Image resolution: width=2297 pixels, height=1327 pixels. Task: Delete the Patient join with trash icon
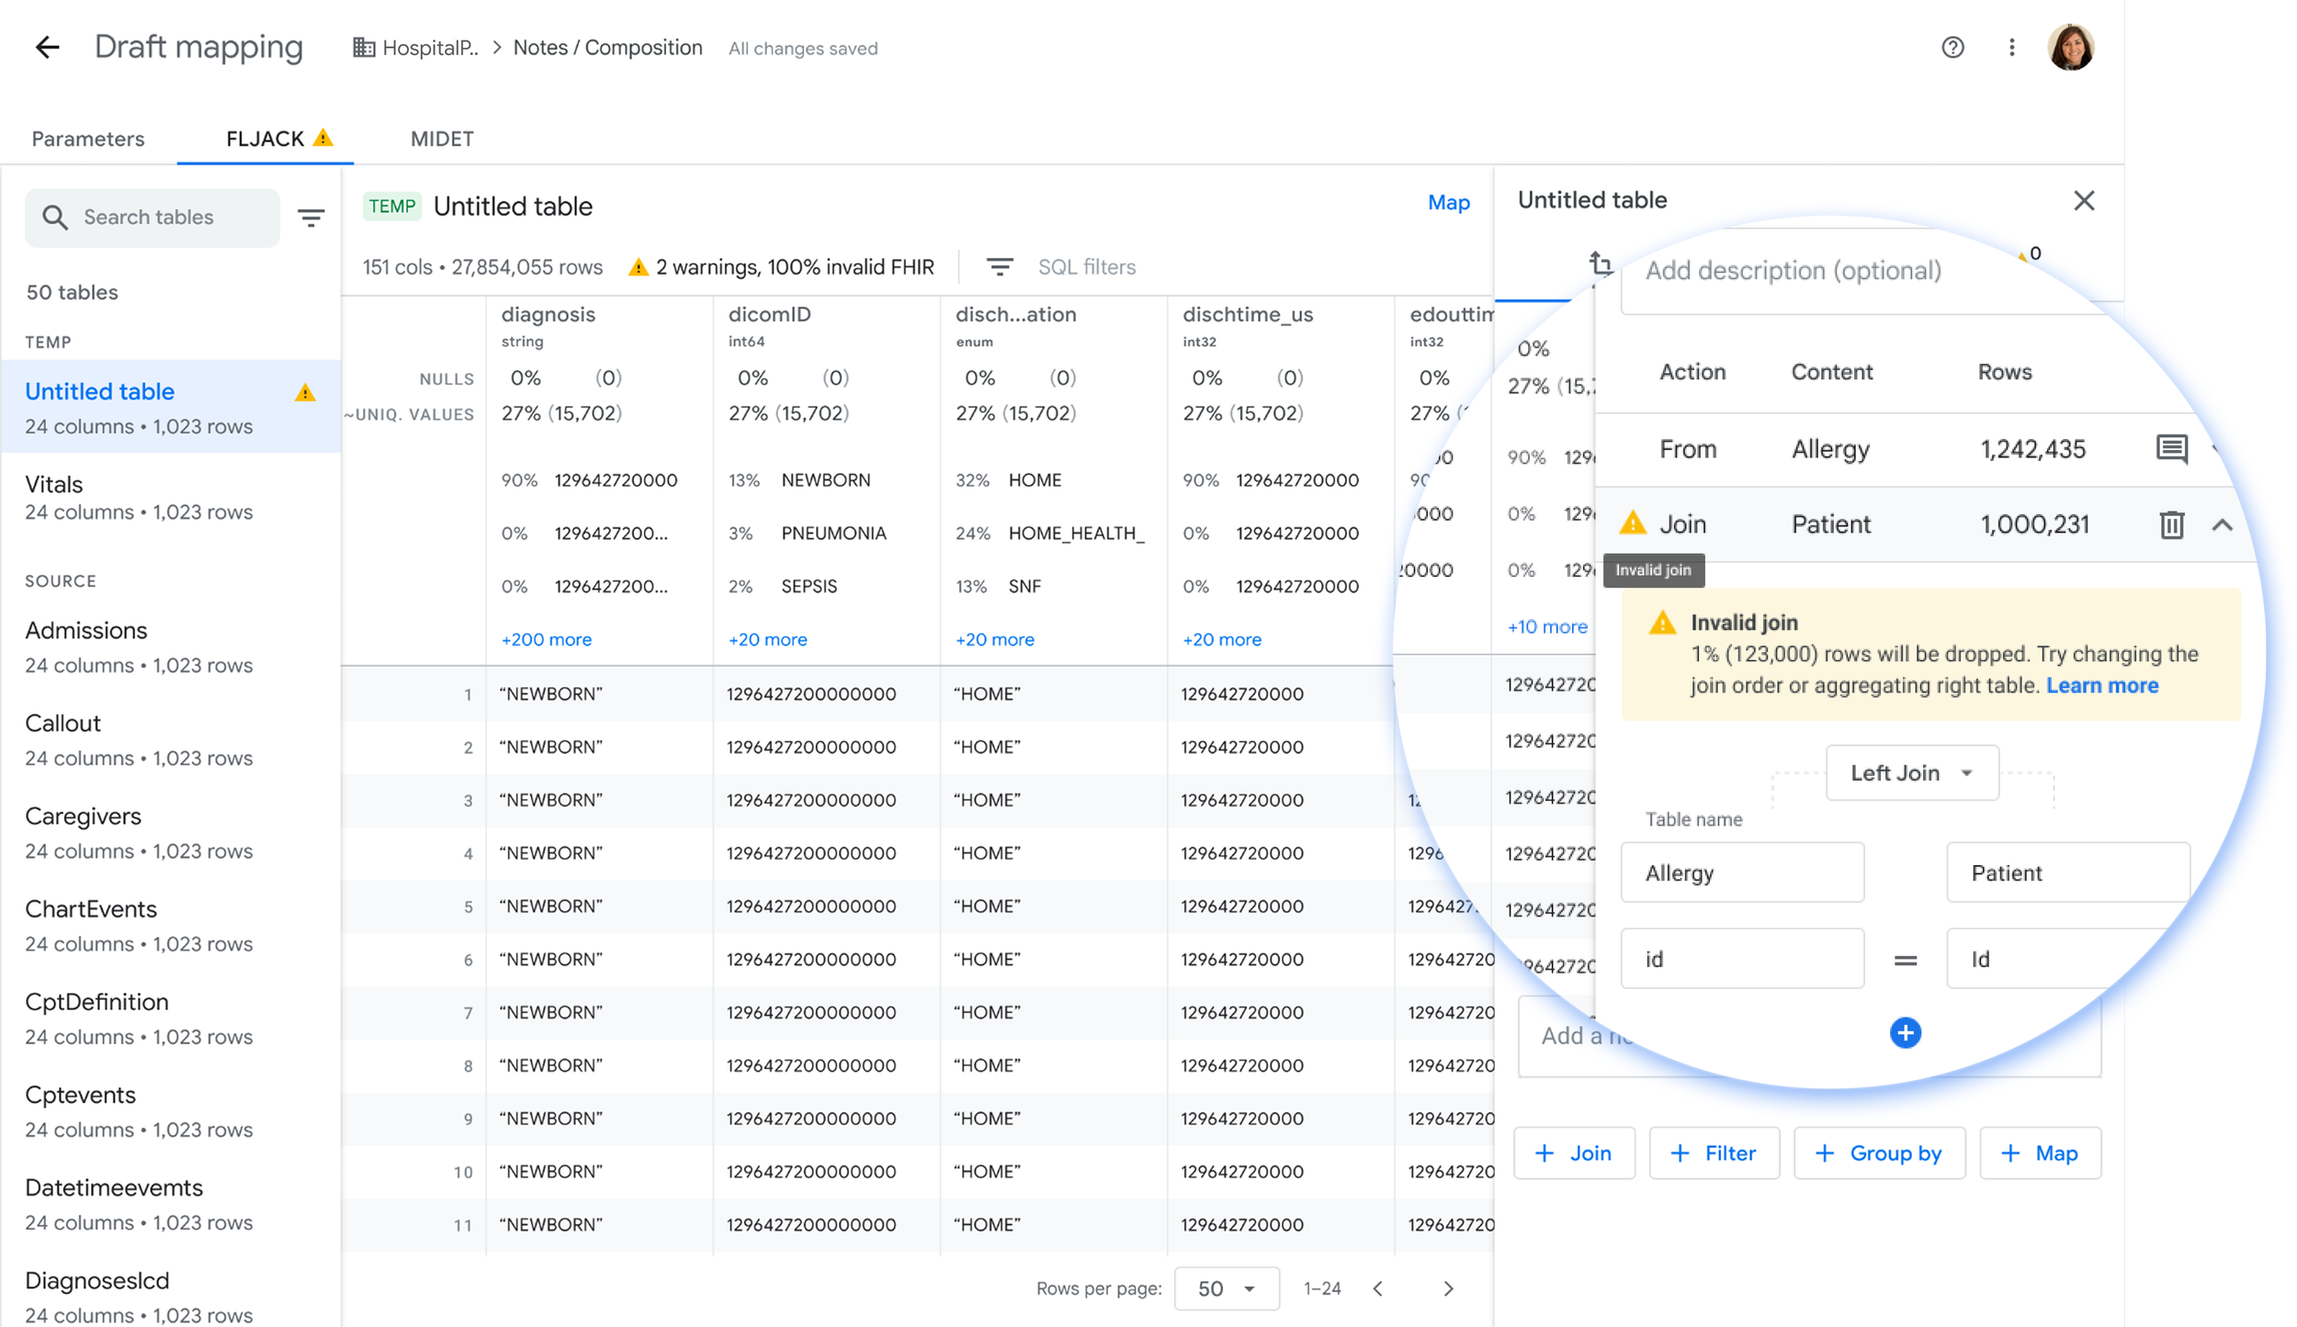[2171, 524]
